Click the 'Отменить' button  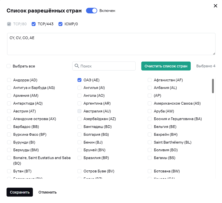click(47, 192)
